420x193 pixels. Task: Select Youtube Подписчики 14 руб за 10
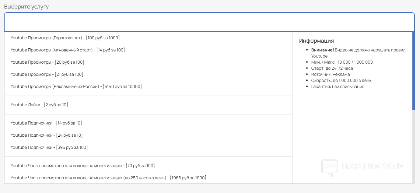[46, 123]
